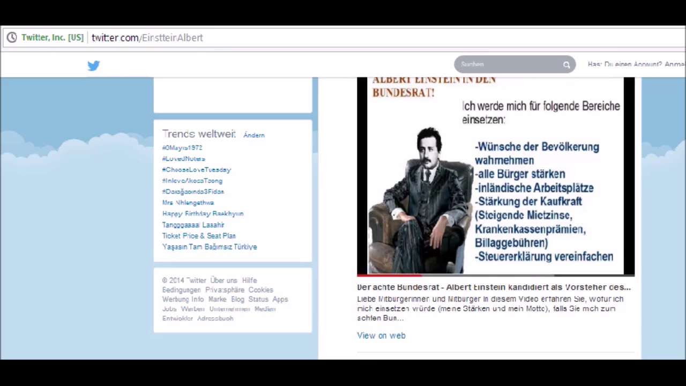Click the clock icon in address bar
686x386 pixels.
coord(11,38)
